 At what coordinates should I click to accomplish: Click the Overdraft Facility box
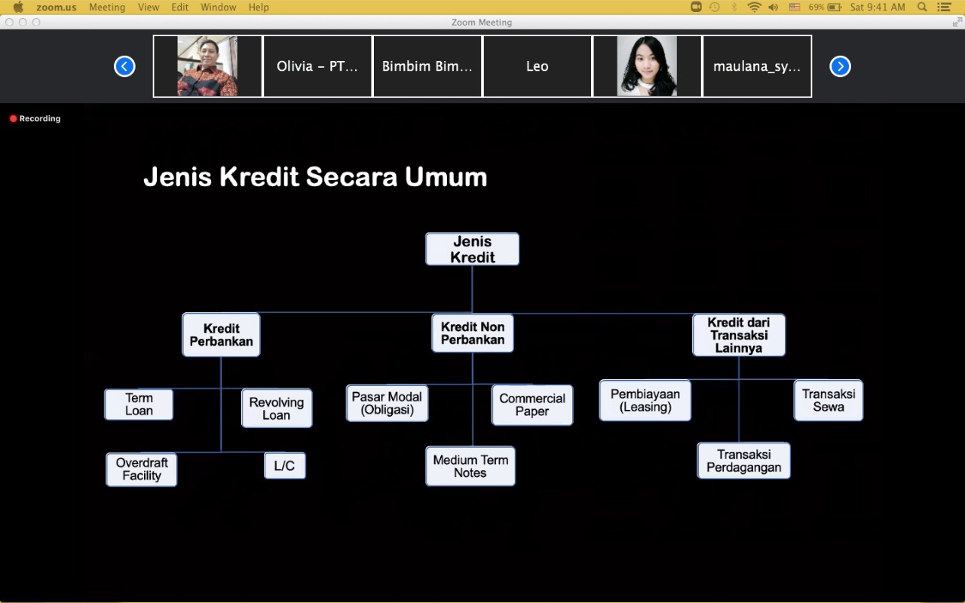point(142,469)
